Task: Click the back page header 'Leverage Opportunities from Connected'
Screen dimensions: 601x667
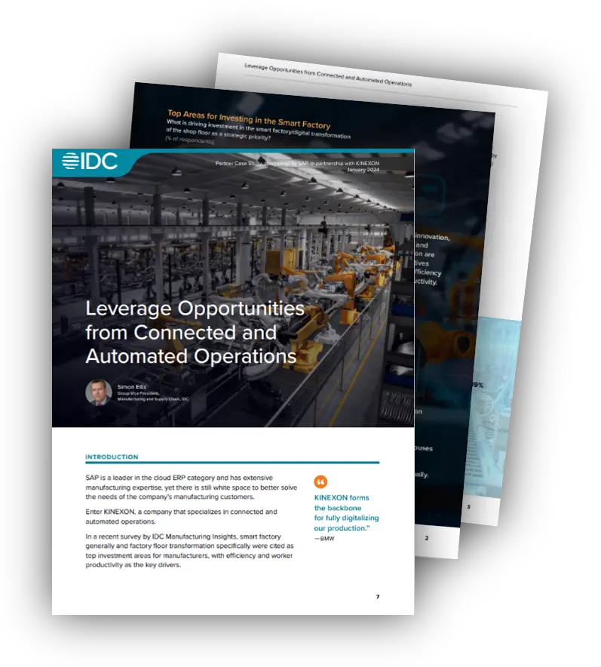Action: (328, 75)
